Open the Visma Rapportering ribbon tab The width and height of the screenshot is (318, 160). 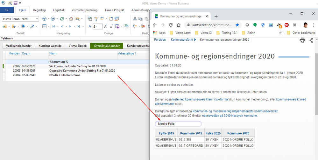coord(85,10)
